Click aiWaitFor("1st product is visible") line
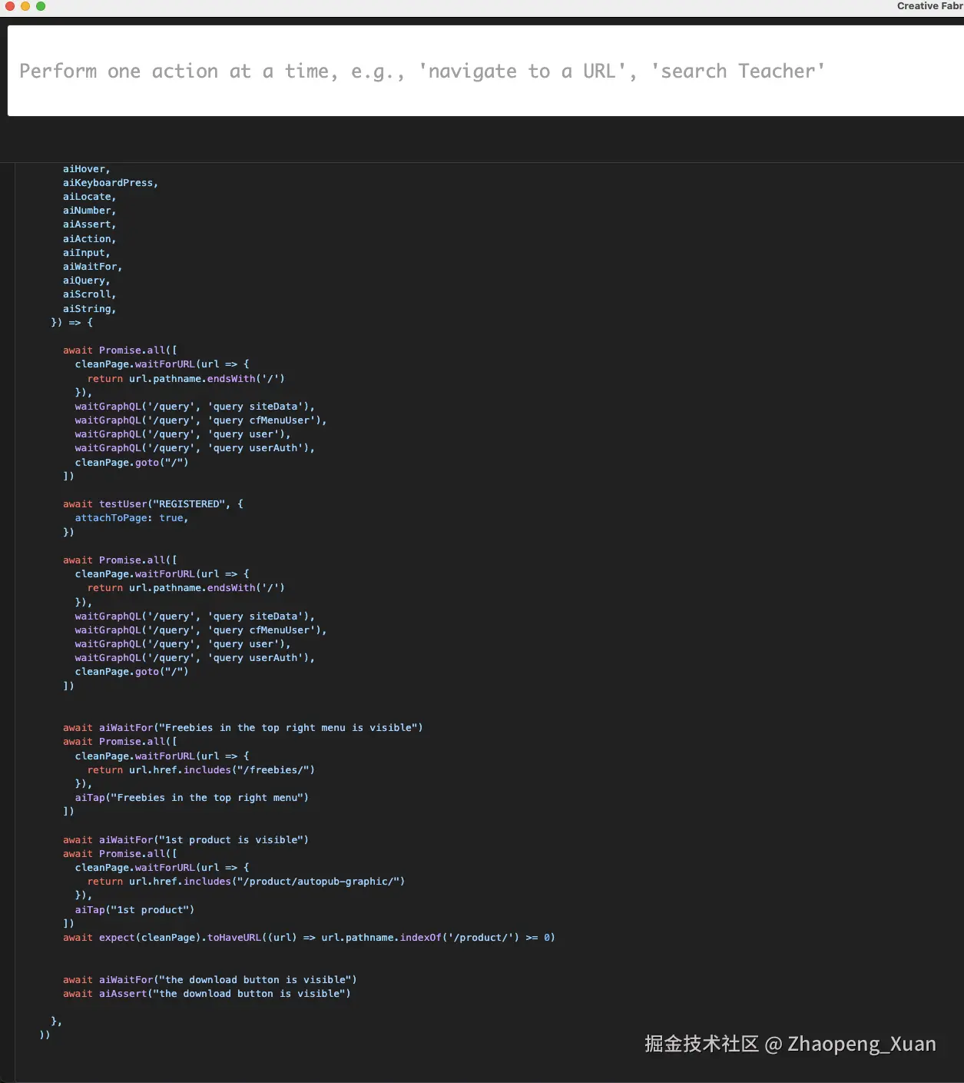 (x=186, y=840)
